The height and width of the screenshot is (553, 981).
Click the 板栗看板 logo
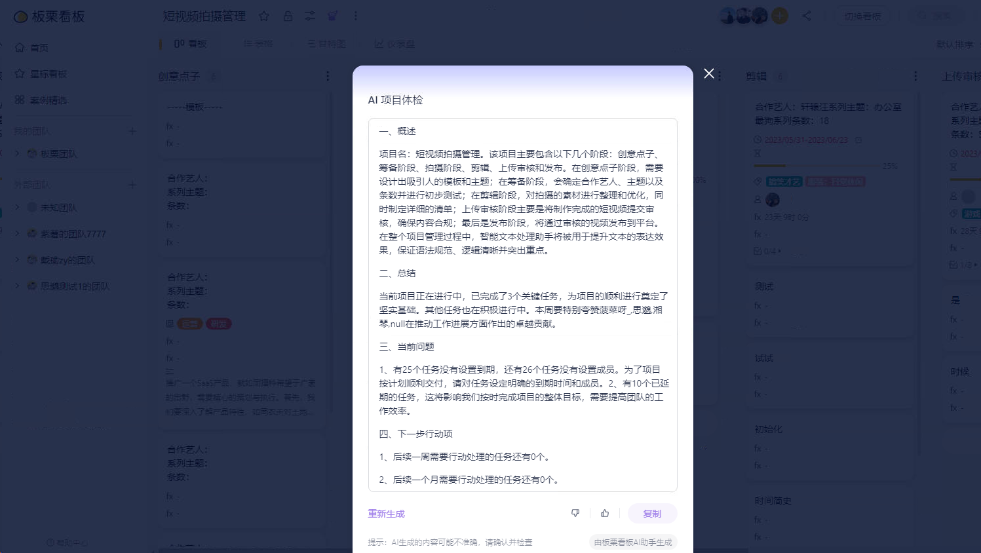(x=50, y=16)
